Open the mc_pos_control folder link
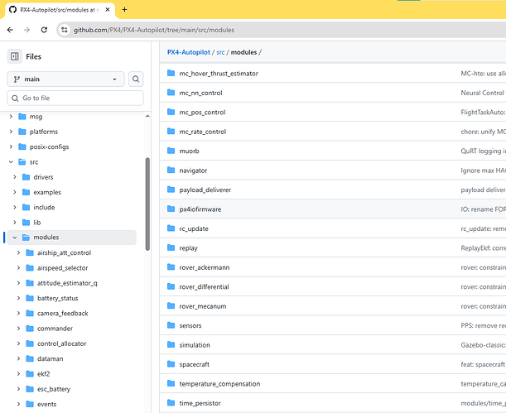 coord(202,112)
